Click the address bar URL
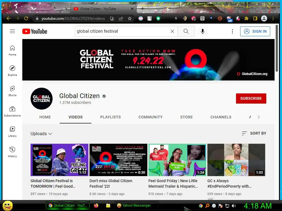Screen dimensions: 282x211 [73, 18]
